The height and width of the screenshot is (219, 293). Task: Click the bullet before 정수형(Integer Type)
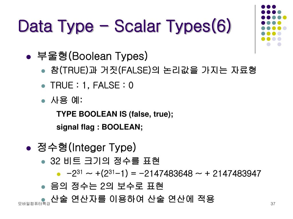[x=29, y=148]
